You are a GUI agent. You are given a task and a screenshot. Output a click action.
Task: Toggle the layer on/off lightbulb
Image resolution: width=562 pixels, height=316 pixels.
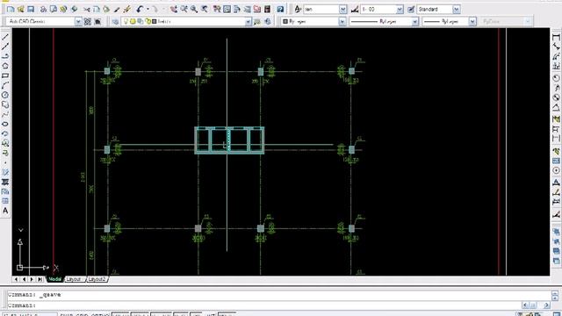[126, 21]
